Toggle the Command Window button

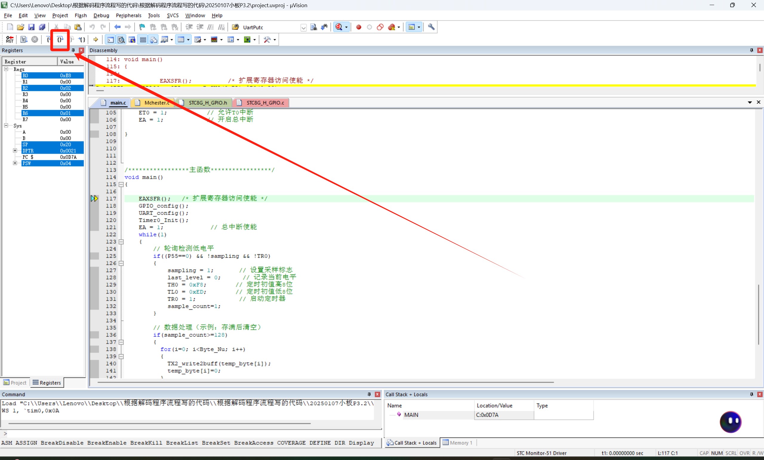pos(110,39)
